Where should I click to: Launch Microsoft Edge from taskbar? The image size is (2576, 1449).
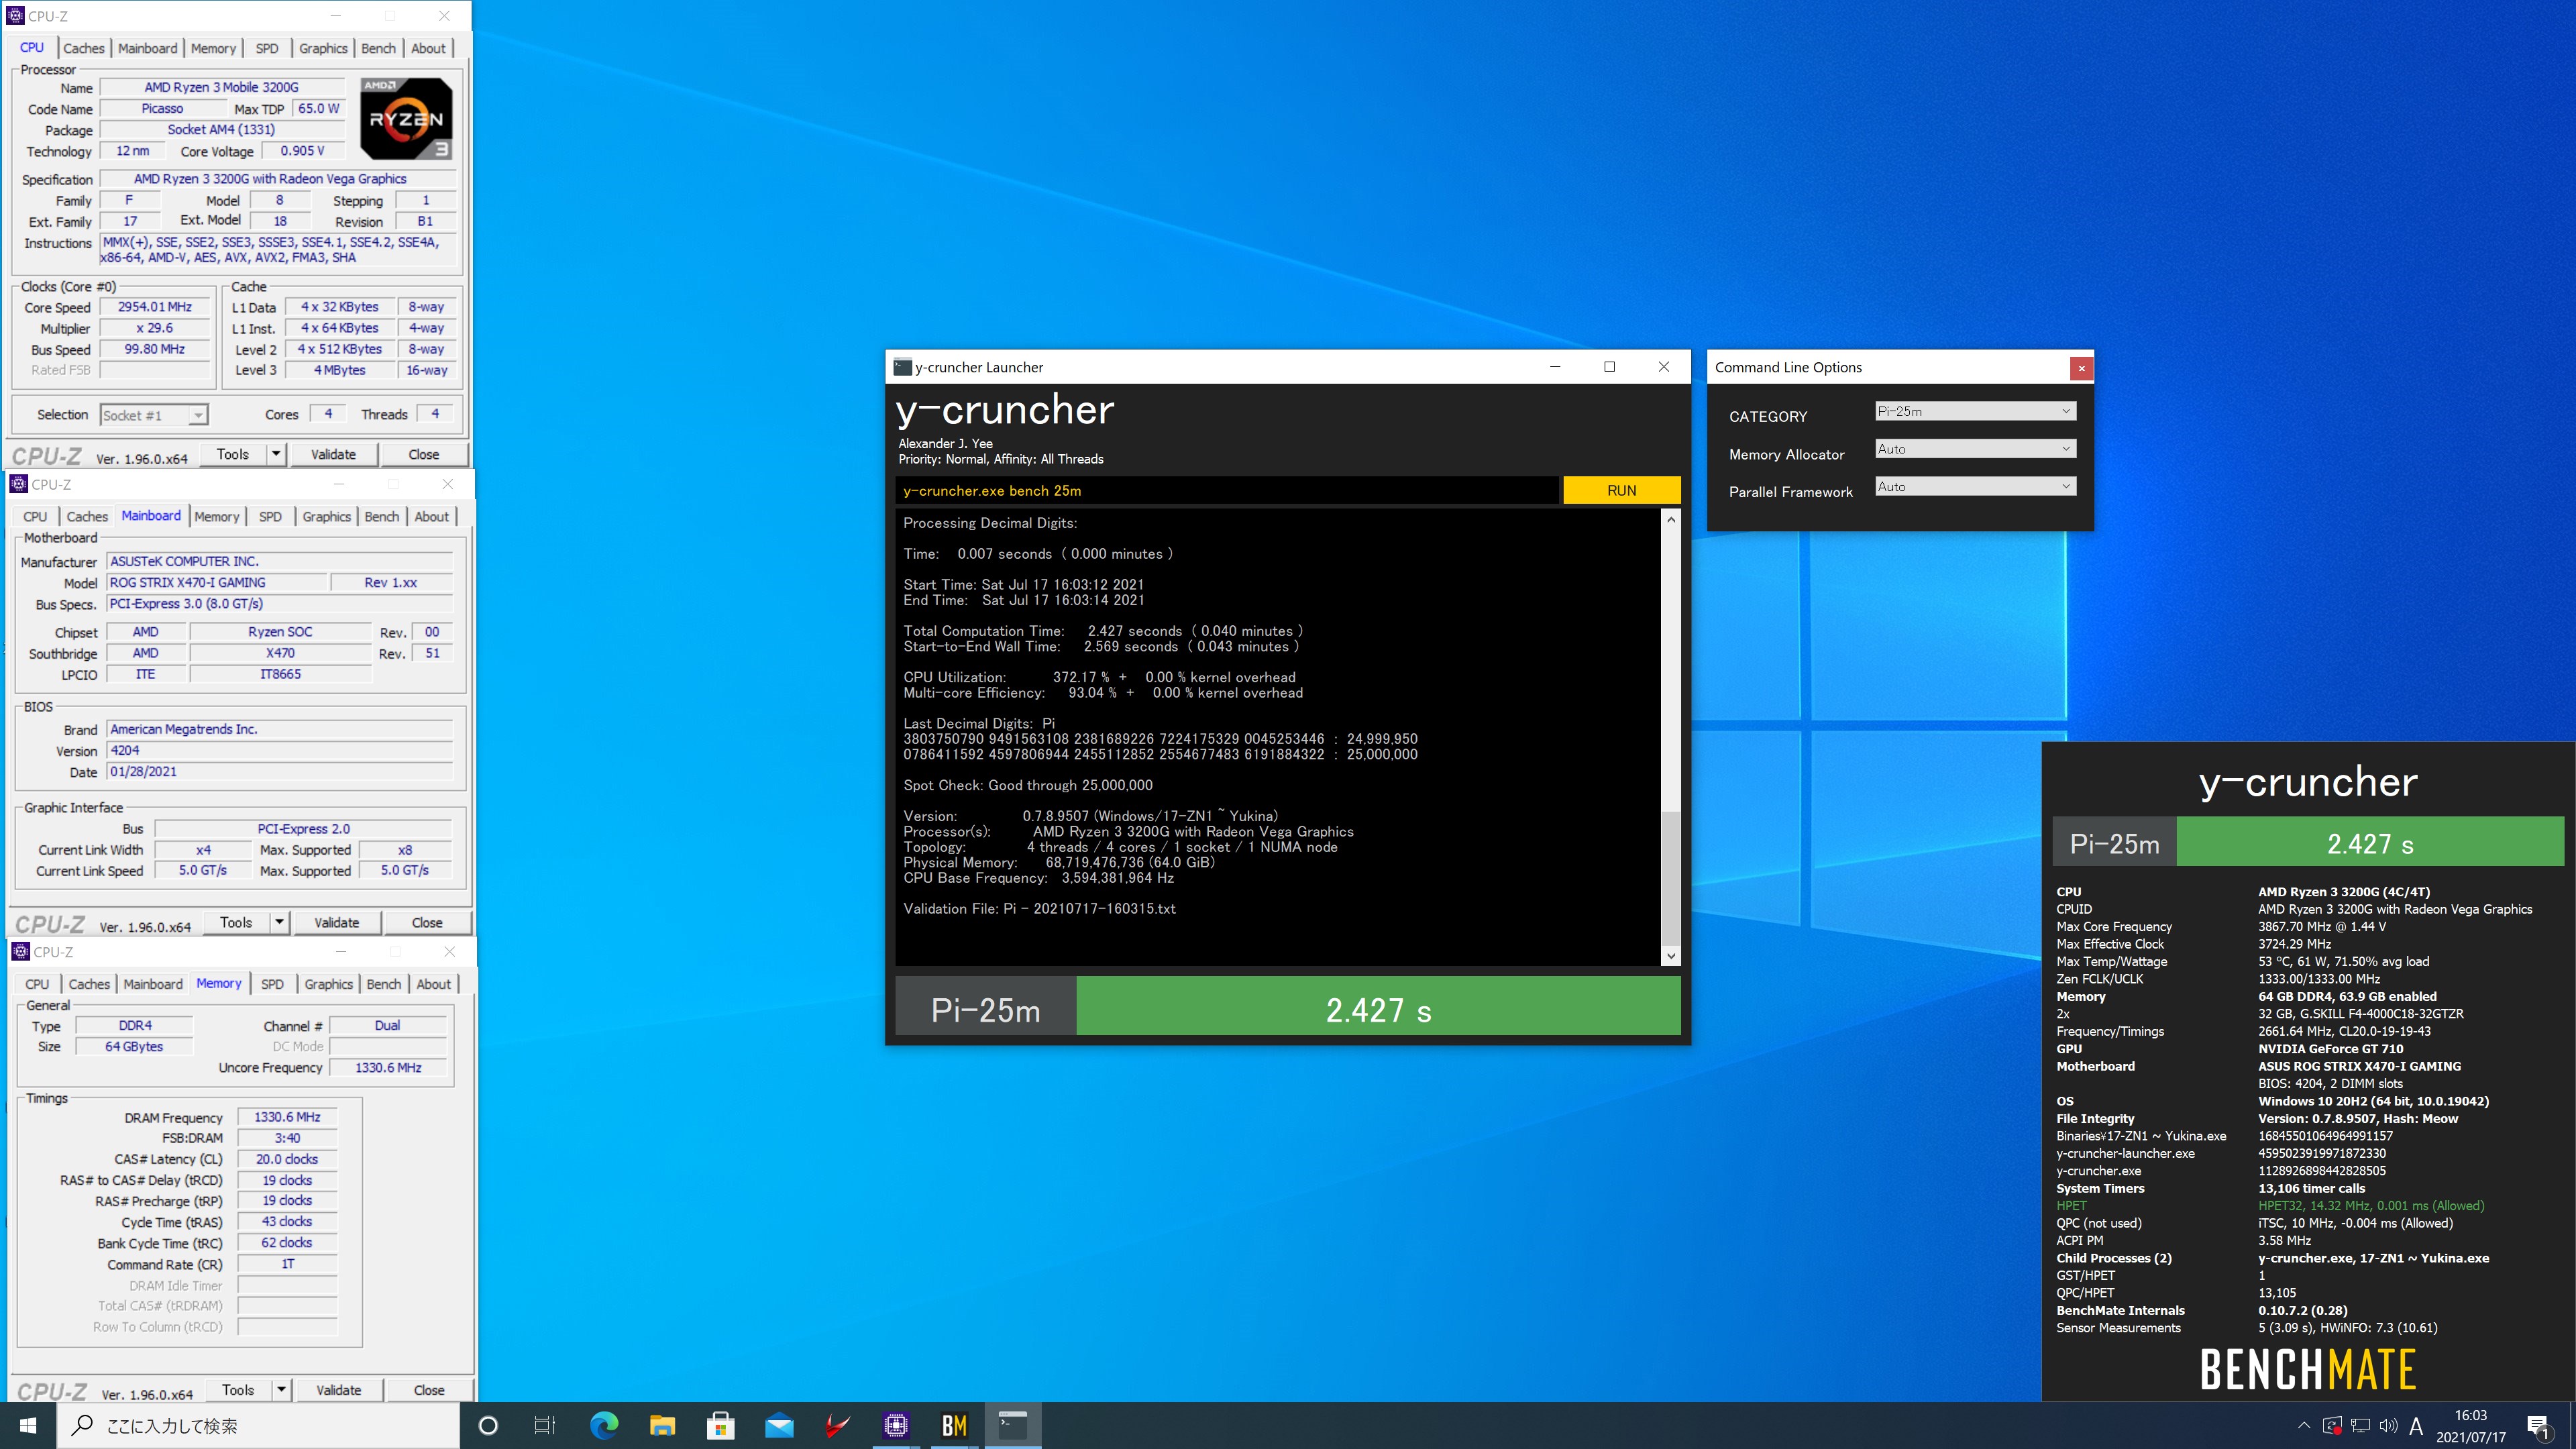click(604, 1425)
